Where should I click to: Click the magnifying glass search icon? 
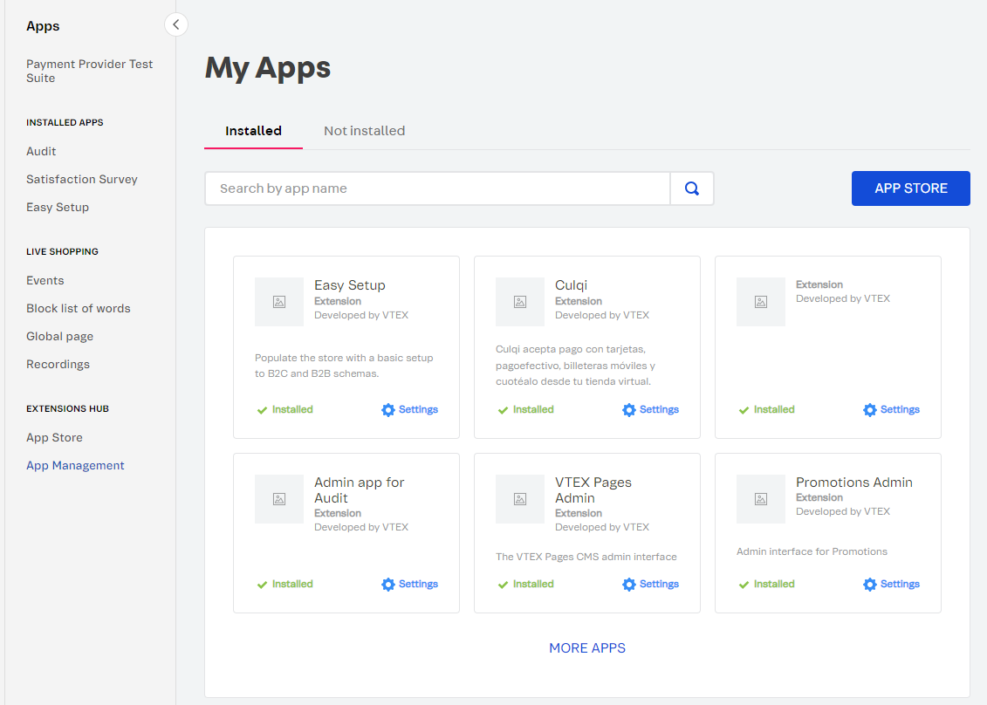pos(692,188)
